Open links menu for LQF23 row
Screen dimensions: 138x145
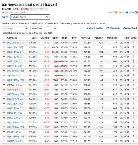[x=134, y=117]
